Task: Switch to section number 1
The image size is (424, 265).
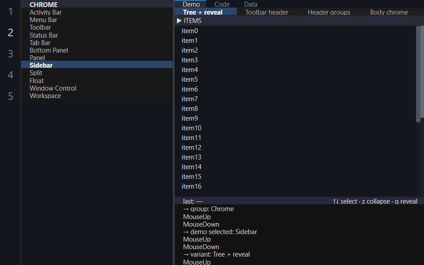Action: pyautogui.click(x=11, y=11)
